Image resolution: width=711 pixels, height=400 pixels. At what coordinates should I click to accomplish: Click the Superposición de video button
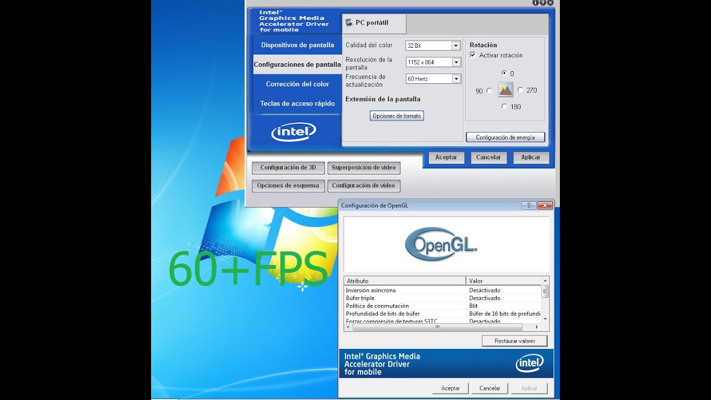coord(364,167)
